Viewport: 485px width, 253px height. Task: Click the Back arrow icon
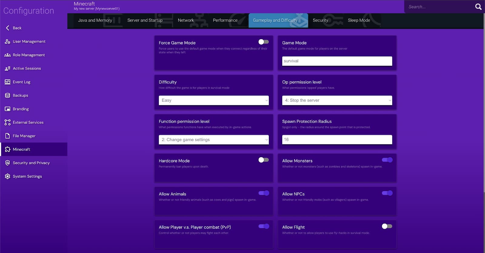coord(8,28)
